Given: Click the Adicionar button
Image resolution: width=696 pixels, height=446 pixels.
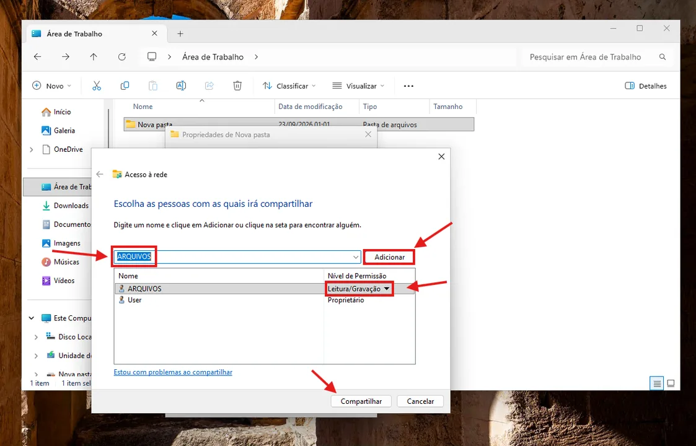Looking at the screenshot, I should (x=389, y=257).
